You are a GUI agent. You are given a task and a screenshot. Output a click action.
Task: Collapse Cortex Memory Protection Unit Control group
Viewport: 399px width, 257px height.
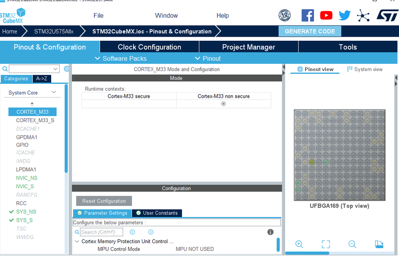pos(77,241)
